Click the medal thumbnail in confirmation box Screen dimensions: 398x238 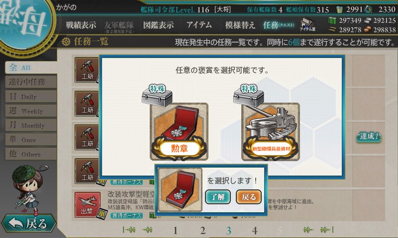click(180, 189)
